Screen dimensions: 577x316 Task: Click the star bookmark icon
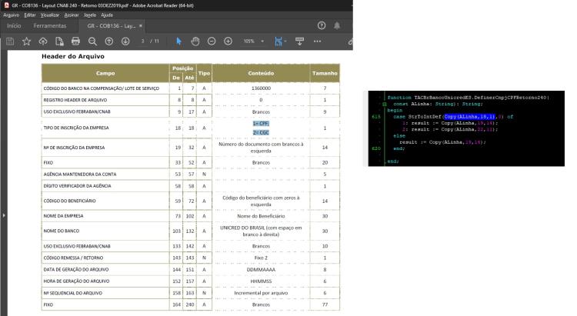[26, 42]
